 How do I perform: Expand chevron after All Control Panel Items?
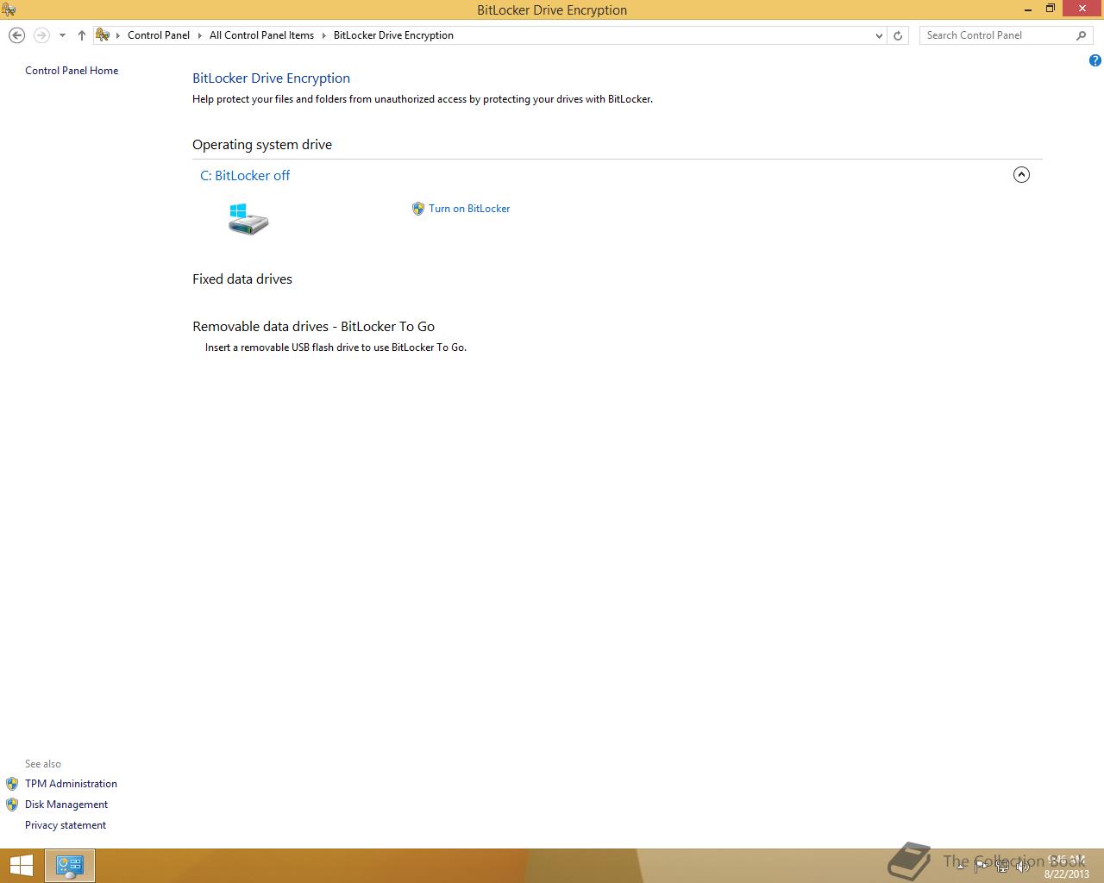coord(324,35)
